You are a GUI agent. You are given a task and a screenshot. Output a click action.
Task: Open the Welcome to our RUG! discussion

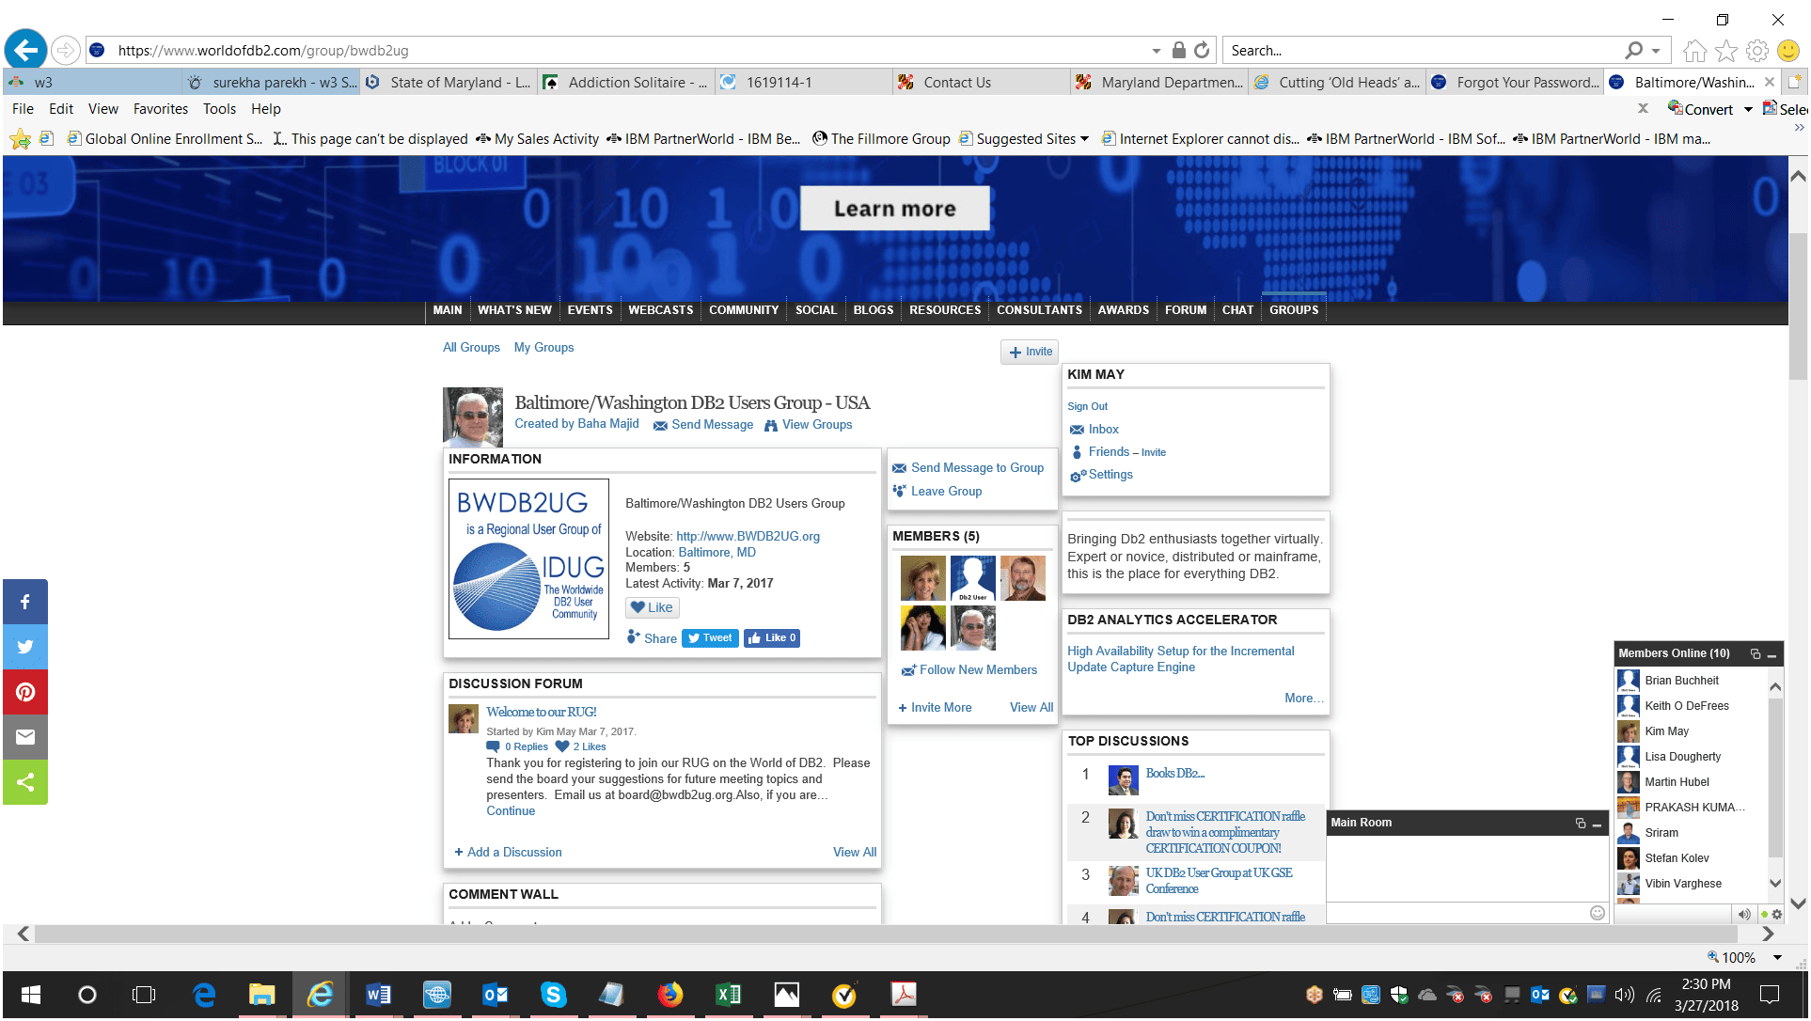click(542, 713)
